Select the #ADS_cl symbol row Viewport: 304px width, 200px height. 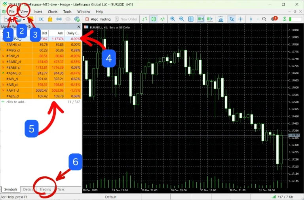pos(41,96)
